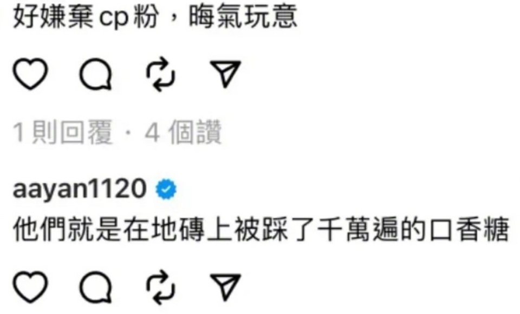Click the words 好嫌棄 at post start
520x314 pixels.
pyautogui.click(x=54, y=17)
